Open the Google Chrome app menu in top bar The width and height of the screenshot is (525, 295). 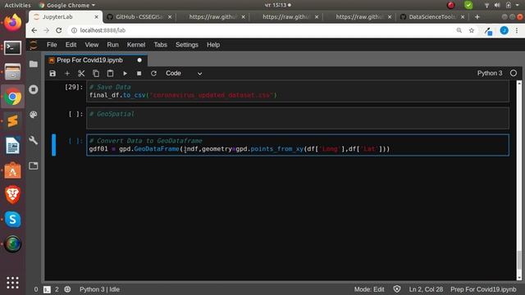pyautogui.click(x=67, y=5)
